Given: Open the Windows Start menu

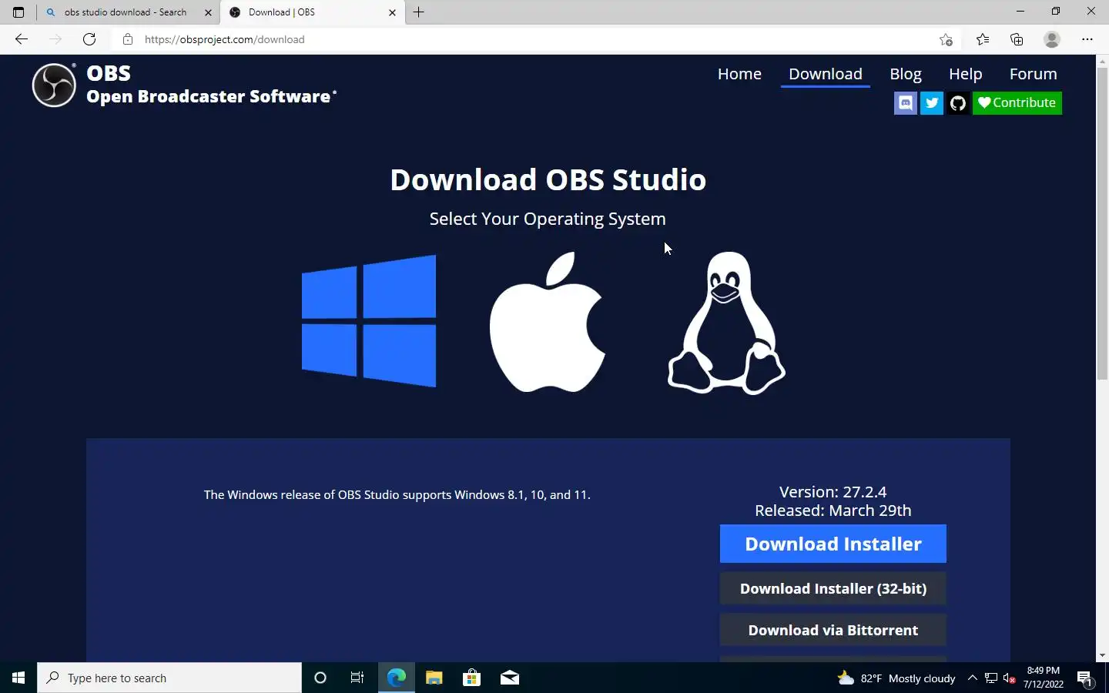Looking at the screenshot, I should coord(18,678).
